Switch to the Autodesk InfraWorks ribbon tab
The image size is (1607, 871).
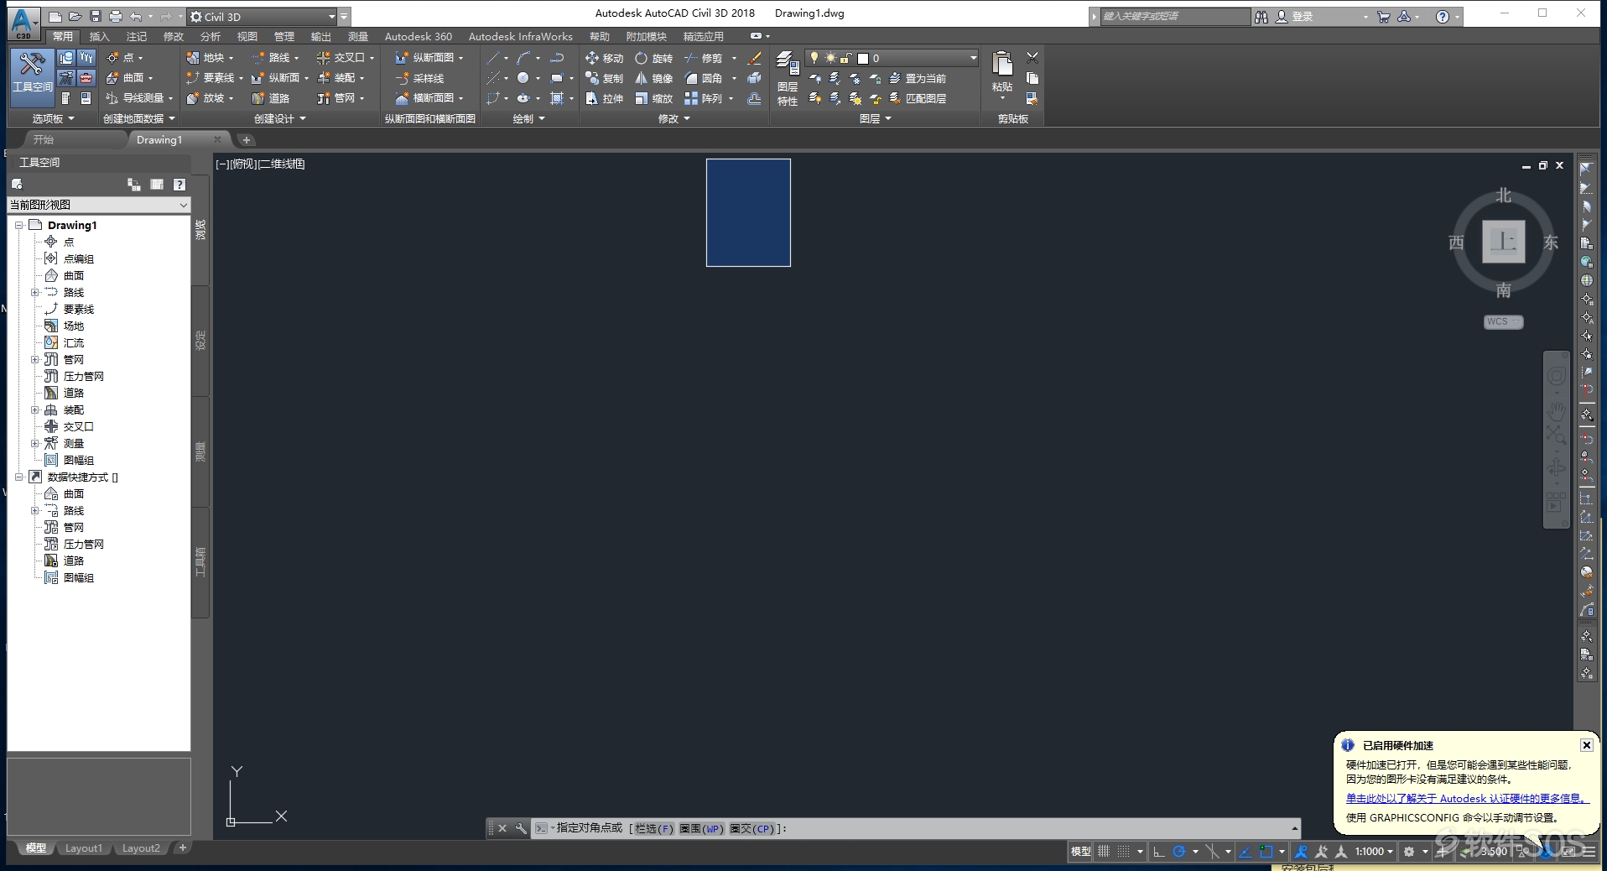pyautogui.click(x=520, y=36)
